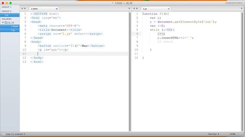Click the right editor vertical scrollbar

[242, 72]
